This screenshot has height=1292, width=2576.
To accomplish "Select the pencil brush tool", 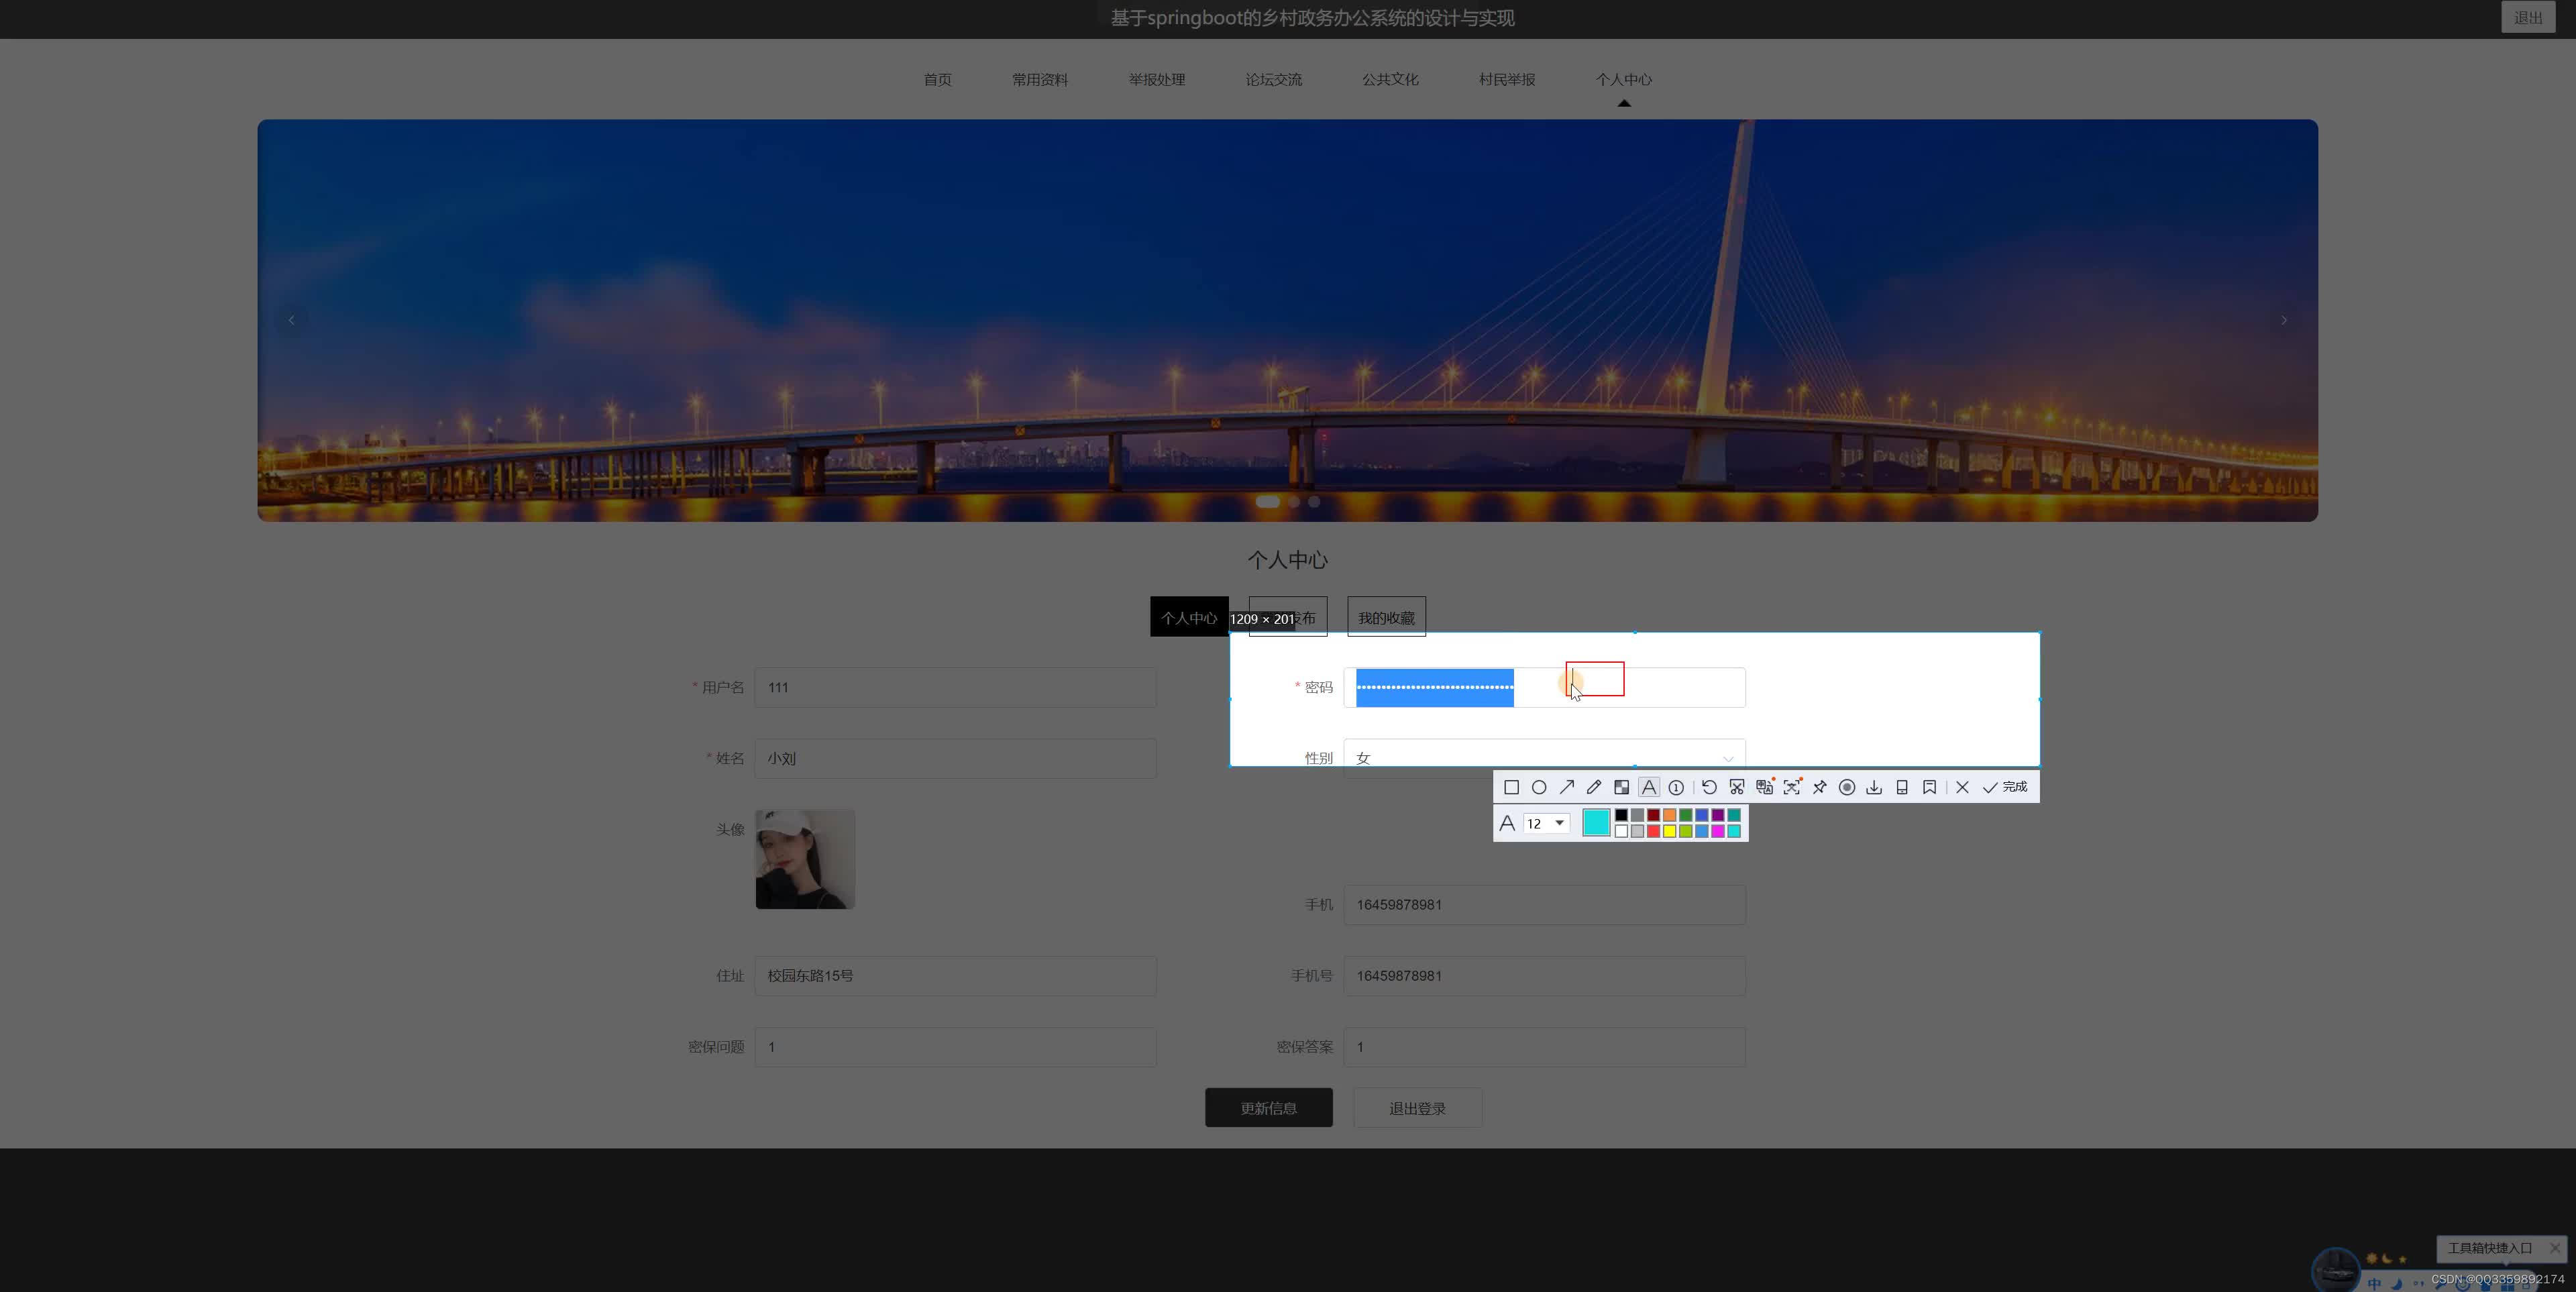I will 1594,787.
